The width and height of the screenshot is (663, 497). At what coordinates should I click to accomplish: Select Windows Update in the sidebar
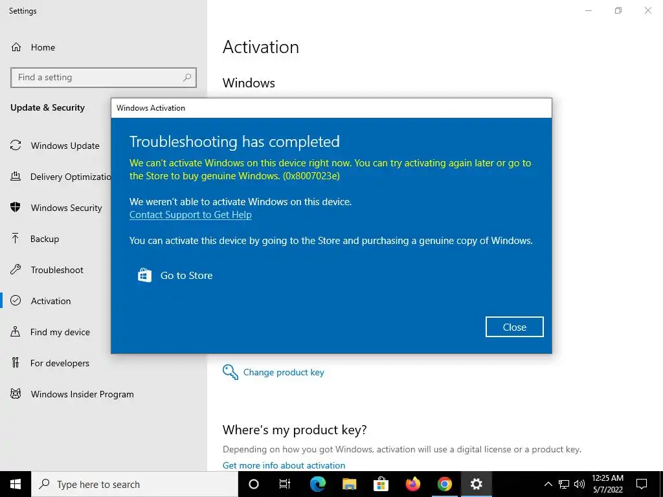pos(65,146)
